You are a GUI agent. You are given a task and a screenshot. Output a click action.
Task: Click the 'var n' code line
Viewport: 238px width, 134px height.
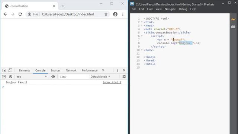point(171,40)
